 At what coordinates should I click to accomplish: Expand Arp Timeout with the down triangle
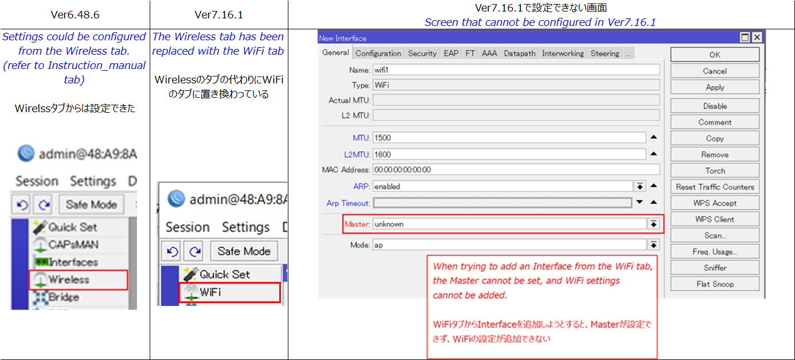tap(640, 202)
